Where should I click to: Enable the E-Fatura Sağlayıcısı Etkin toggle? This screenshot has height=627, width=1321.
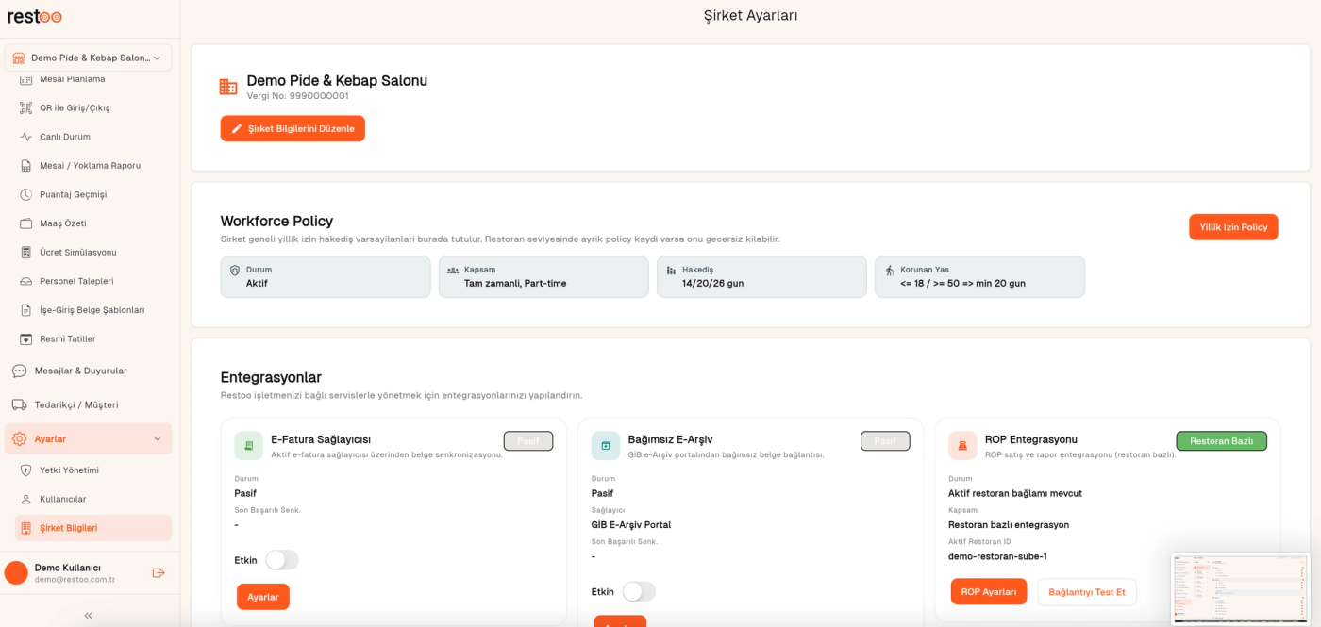pyautogui.click(x=281, y=560)
